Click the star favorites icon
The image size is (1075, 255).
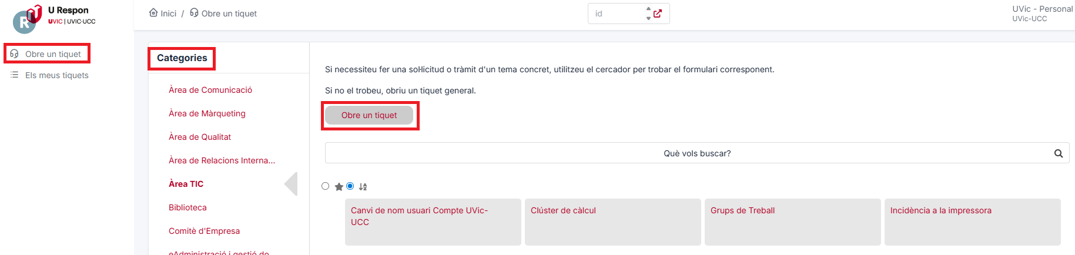(339, 187)
